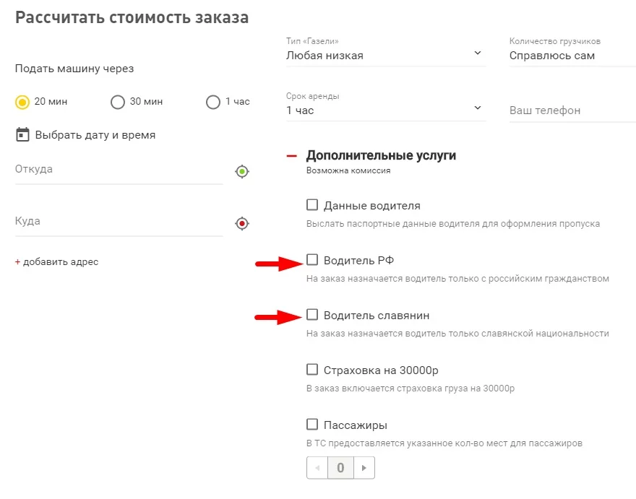Click the calendar icon for date selection

click(x=22, y=134)
